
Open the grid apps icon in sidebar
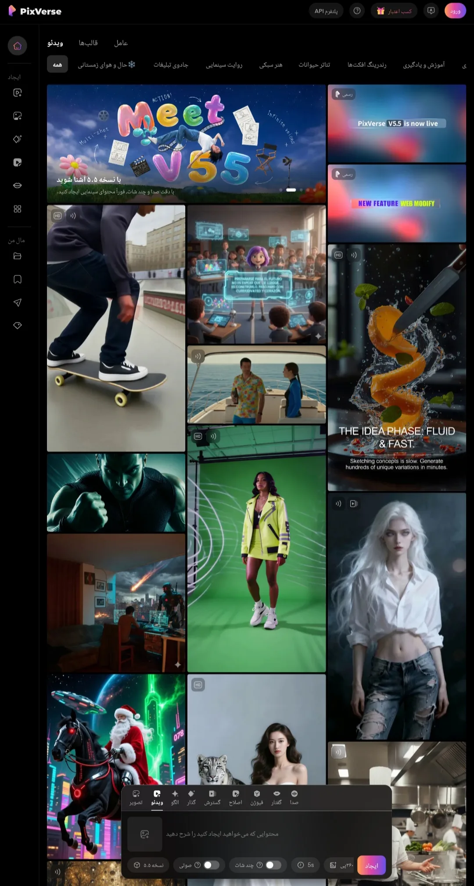click(x=18, y=209)
